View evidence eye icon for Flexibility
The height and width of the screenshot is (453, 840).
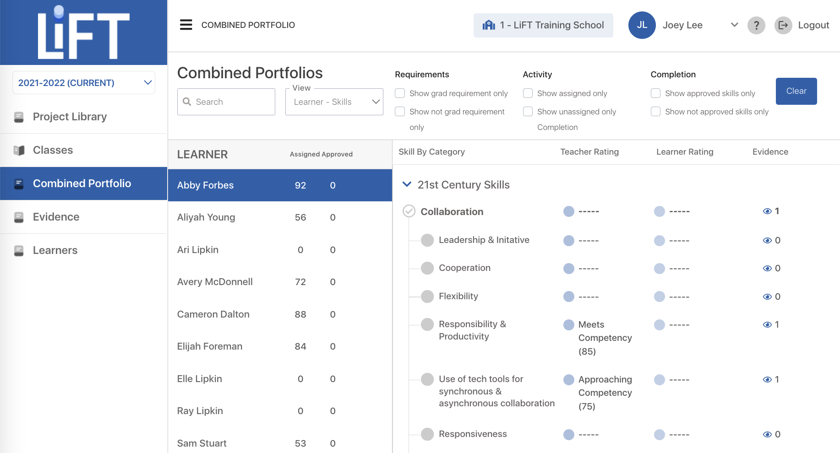tap(767, 297)
